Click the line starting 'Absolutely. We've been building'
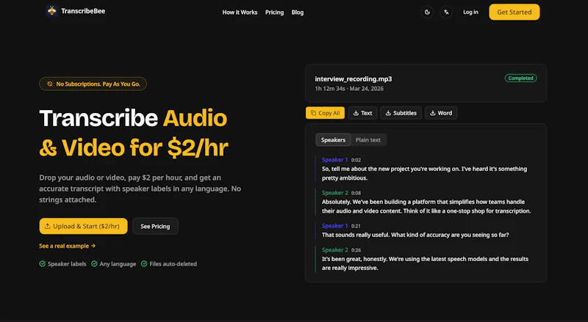588x322 pixels. (426, 206)
